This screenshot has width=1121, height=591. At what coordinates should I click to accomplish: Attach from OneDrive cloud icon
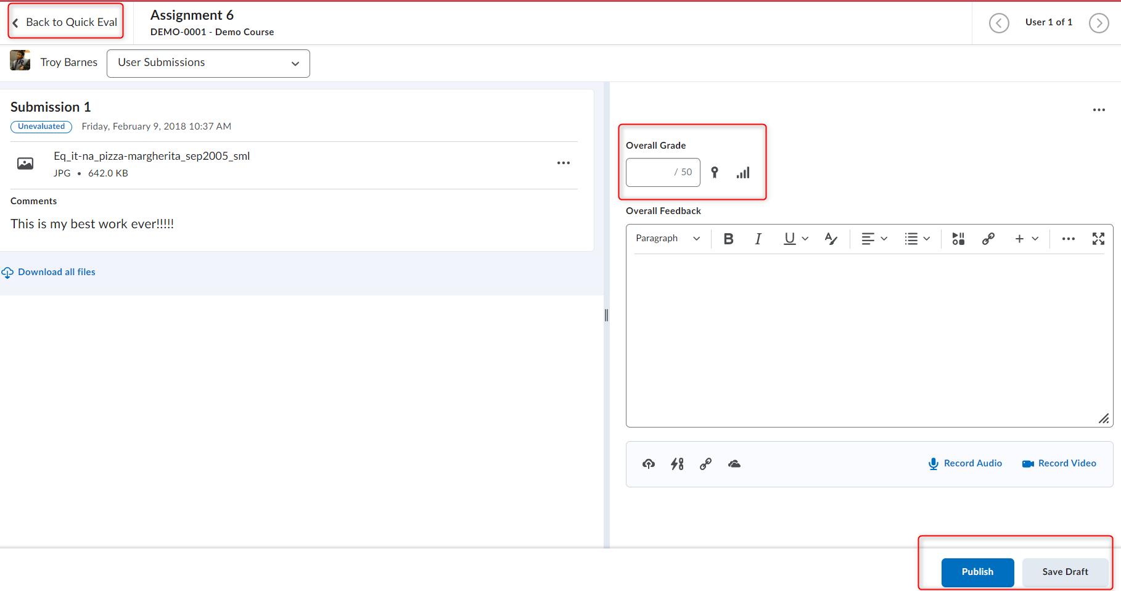click(734, 464)
